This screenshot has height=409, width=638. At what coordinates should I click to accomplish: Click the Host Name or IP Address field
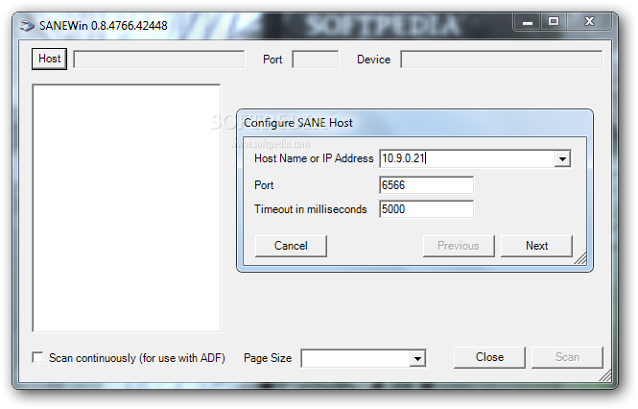coord(467,158)
